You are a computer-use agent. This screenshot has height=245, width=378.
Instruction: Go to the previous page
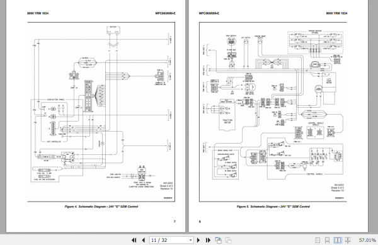click(x=144, y=240)
